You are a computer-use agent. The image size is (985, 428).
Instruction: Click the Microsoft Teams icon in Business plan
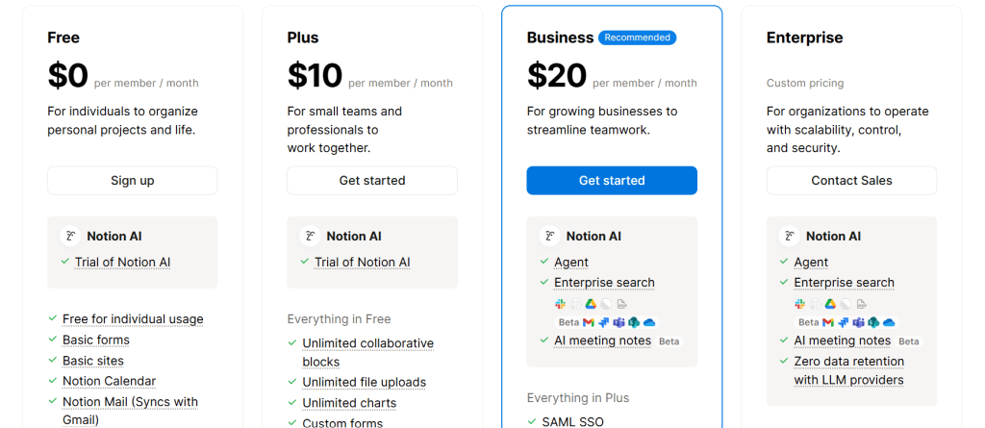pyautogui.click(x=619, y=322)
